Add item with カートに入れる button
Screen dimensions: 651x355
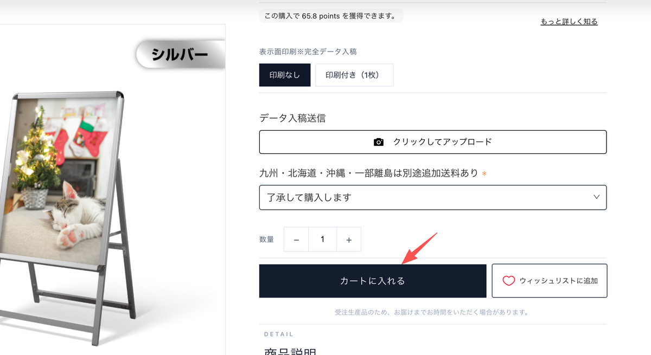coord(373,281)
